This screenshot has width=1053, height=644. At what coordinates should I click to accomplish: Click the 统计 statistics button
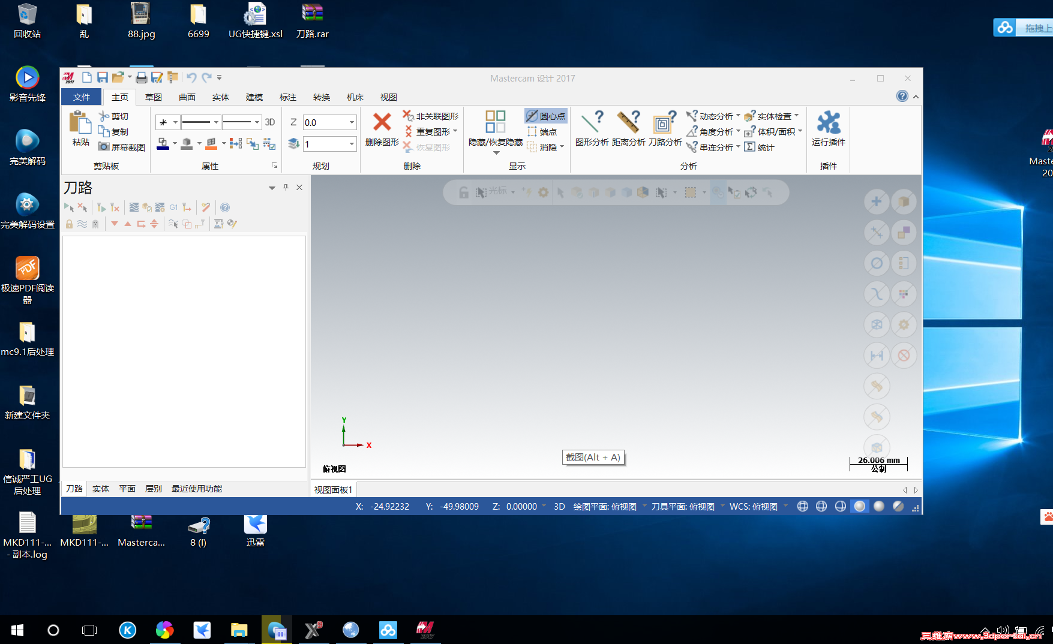(760, 147)
